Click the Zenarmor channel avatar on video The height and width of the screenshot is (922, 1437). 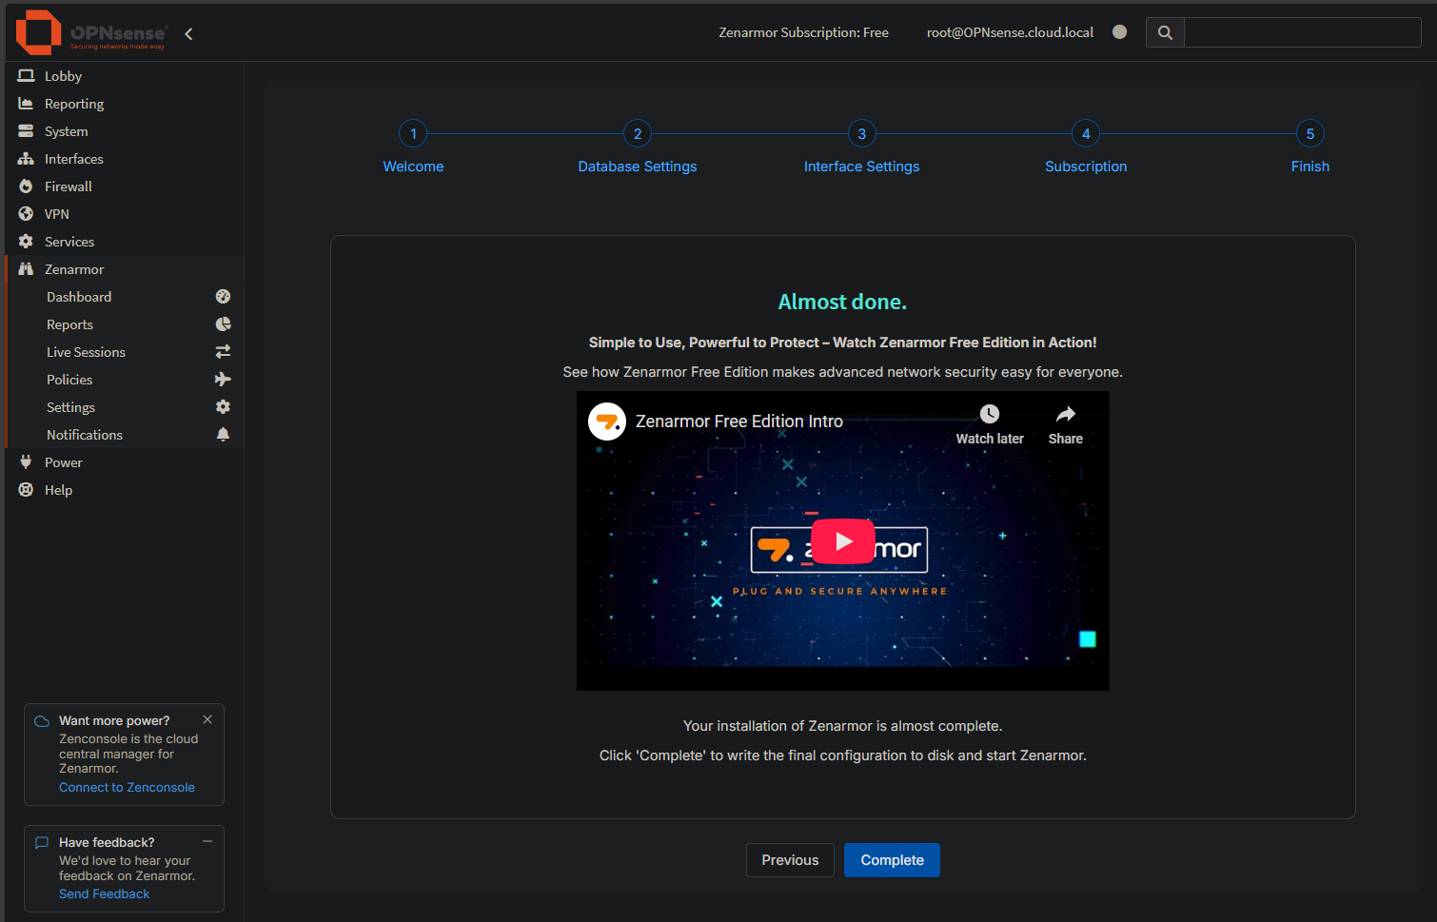[607, 422]
